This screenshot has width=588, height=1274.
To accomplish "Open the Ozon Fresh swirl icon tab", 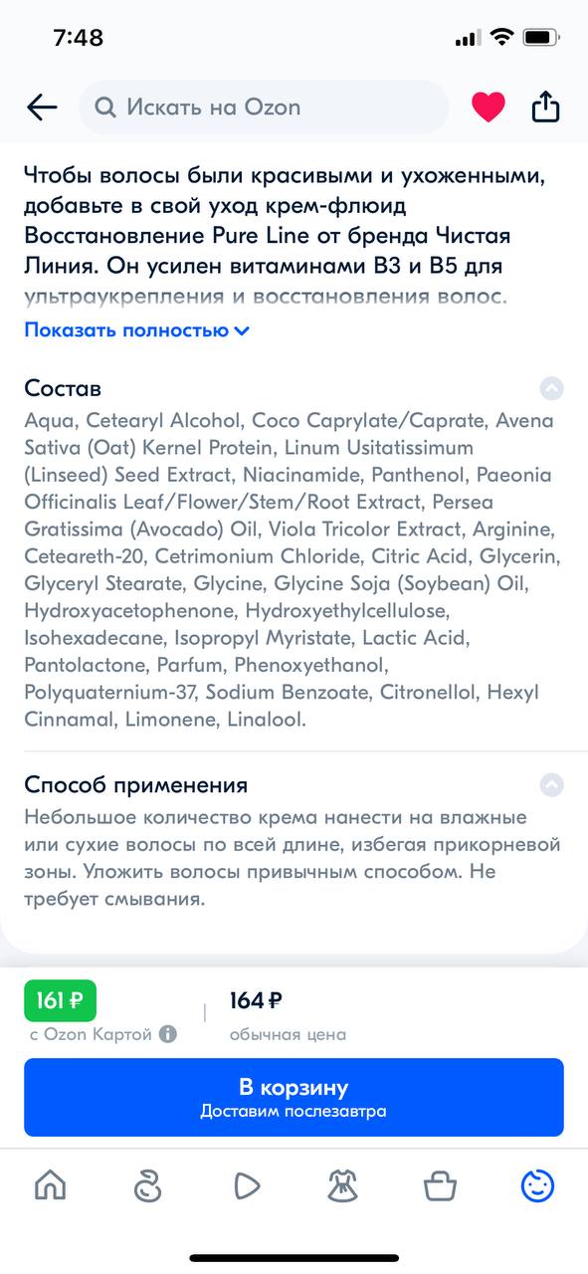I will [x=147, y=1185].
